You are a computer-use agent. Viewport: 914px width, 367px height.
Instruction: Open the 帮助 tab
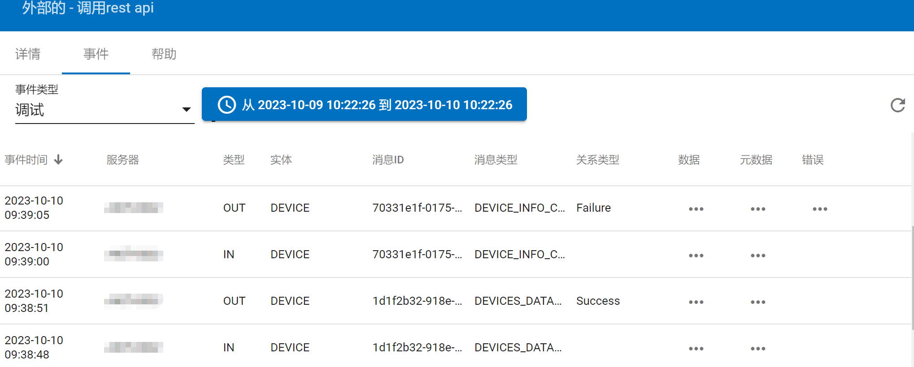164,54
